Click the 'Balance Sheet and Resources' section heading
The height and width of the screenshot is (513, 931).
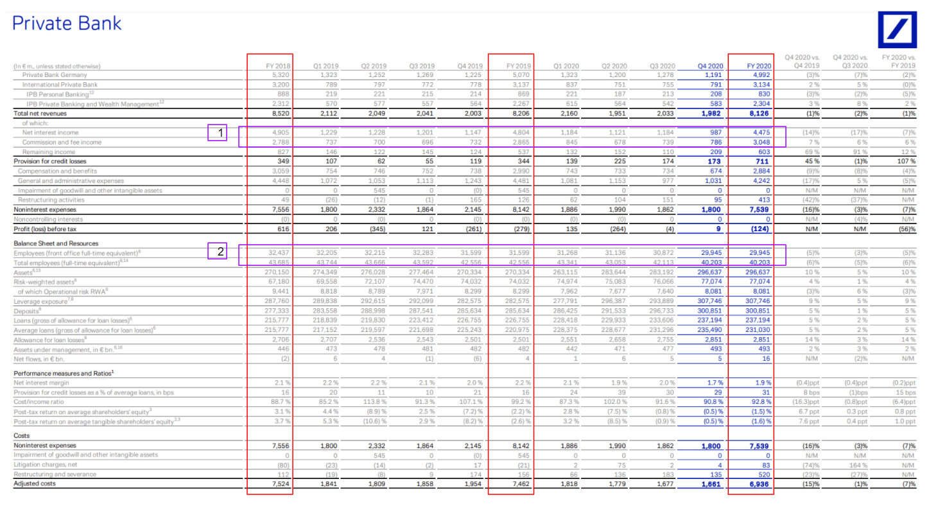(x=56, y=243)
